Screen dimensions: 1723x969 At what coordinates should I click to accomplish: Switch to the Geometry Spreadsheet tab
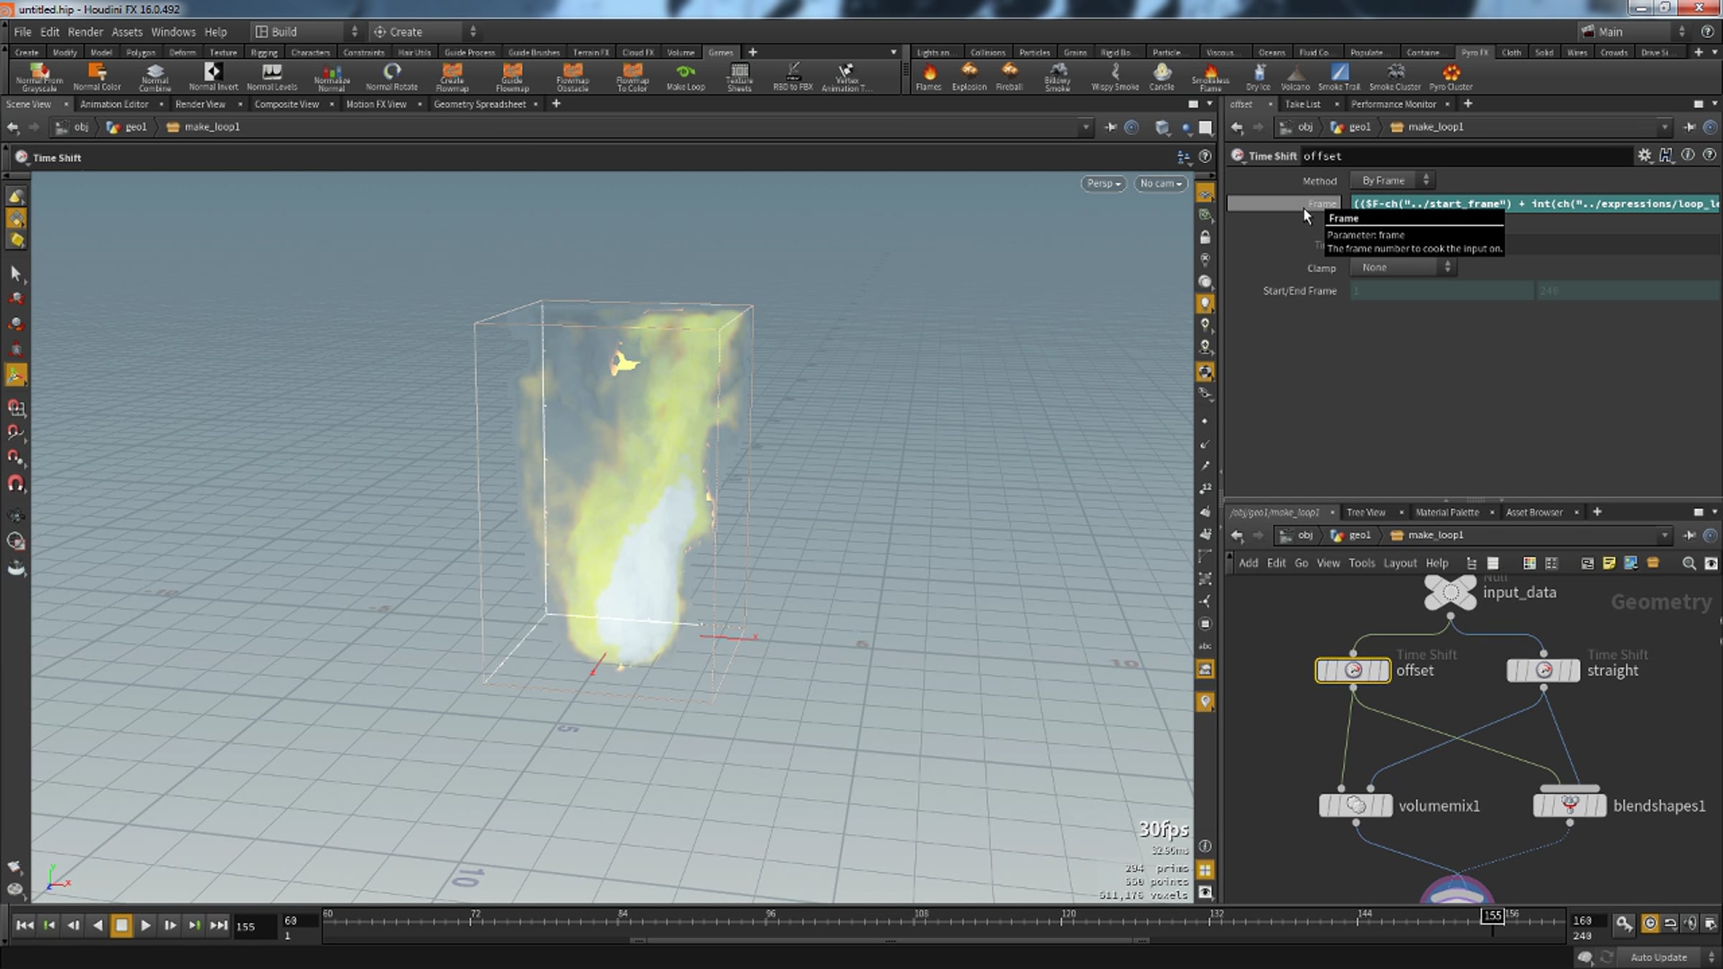(480, 104)
